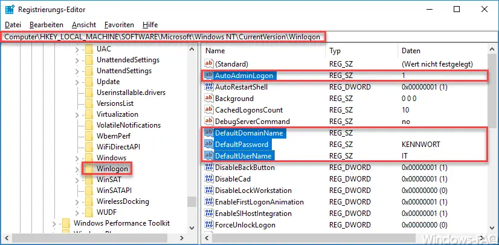This screenshot has height=245, width=499.
Task: Click the '0 0 0' Background data
Action: 409,99
